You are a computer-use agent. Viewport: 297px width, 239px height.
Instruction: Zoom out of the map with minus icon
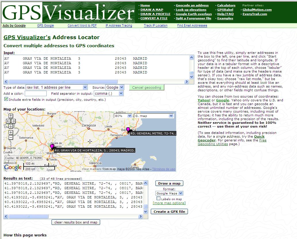coord(11,137)
